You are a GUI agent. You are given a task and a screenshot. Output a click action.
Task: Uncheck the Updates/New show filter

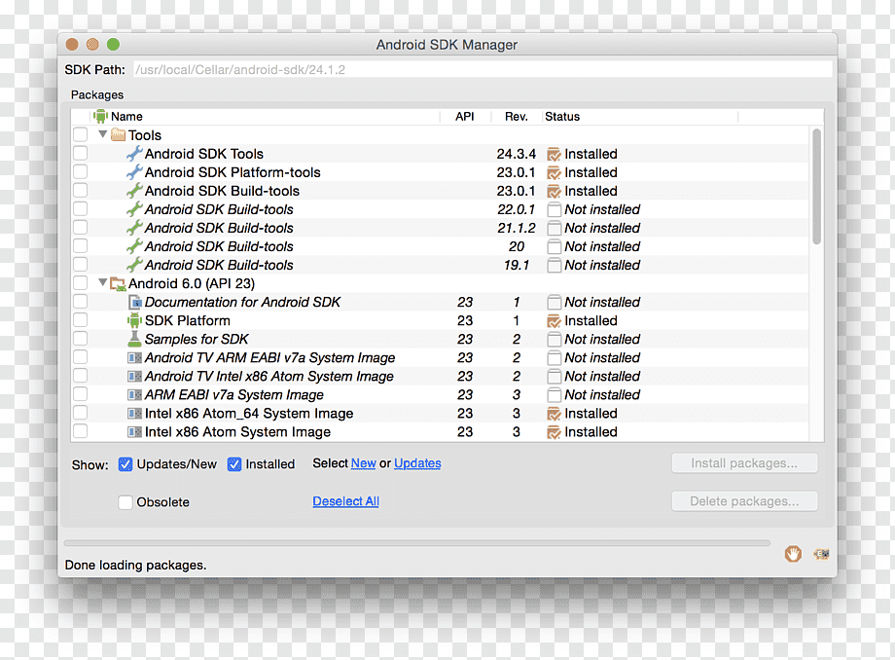pyautogui.click(x=125, y=464)
